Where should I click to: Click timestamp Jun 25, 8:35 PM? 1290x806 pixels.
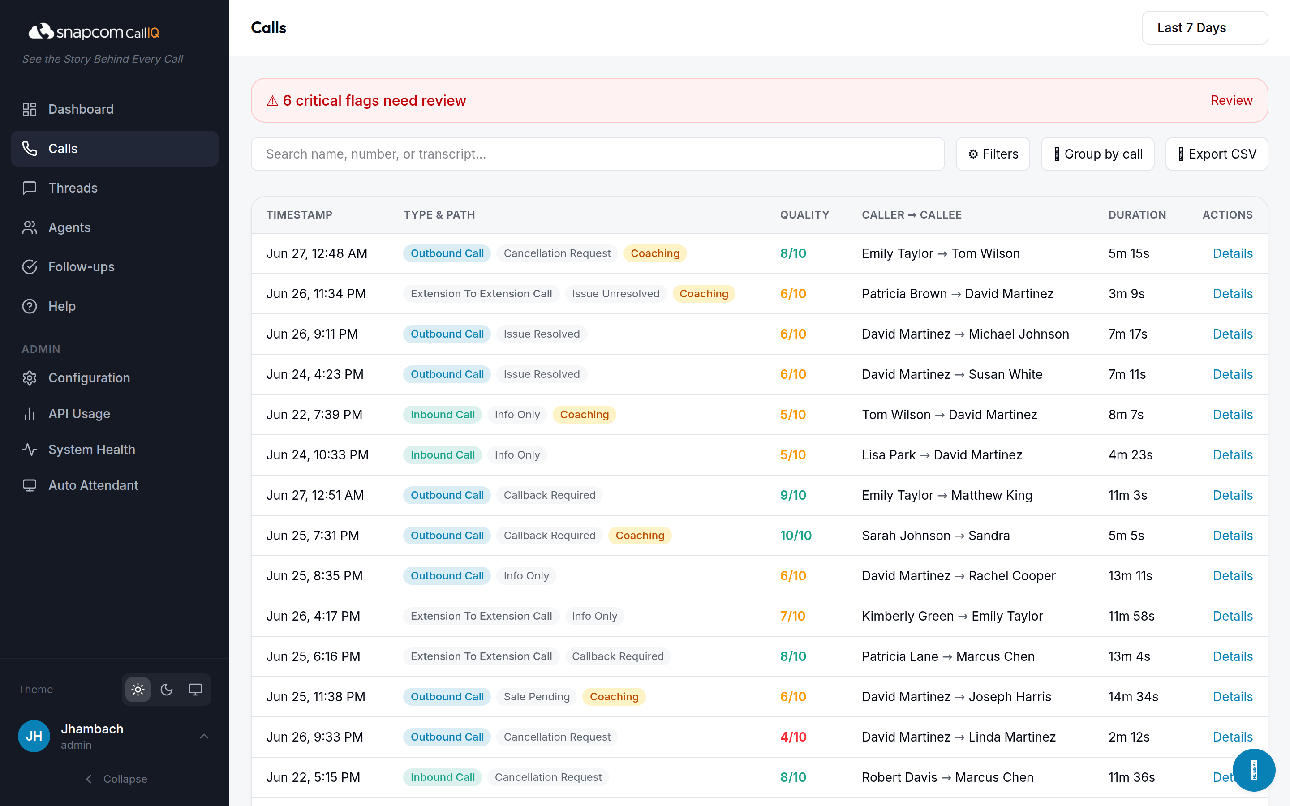click(x=314, y=576)
